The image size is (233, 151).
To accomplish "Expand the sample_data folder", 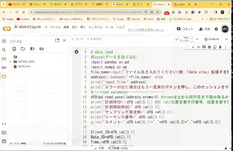I will 10,62.
